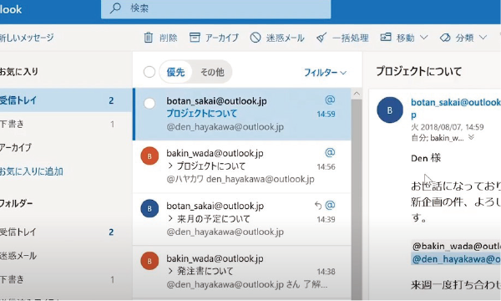The width and height of the screenshot is (501, 301).
Task: Click 削除 toolbar label
Action: tap(168, 38)
